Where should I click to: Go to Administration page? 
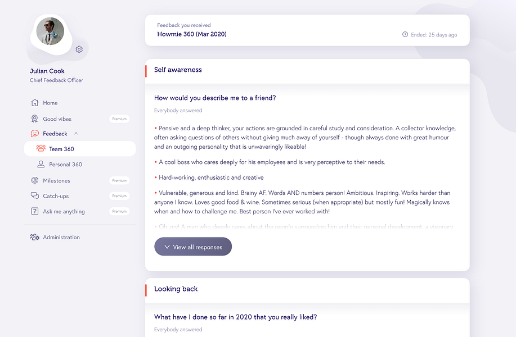tap(61, 237)
